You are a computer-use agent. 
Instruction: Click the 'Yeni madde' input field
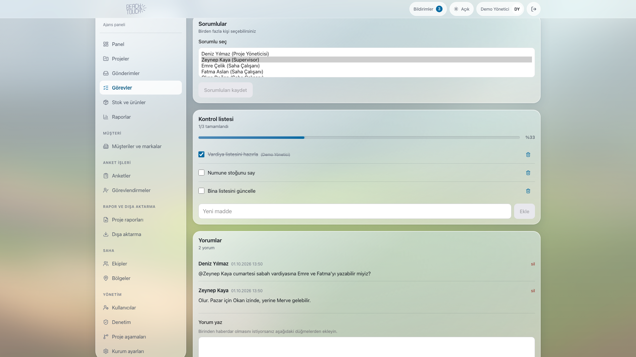tap(355, 211)
